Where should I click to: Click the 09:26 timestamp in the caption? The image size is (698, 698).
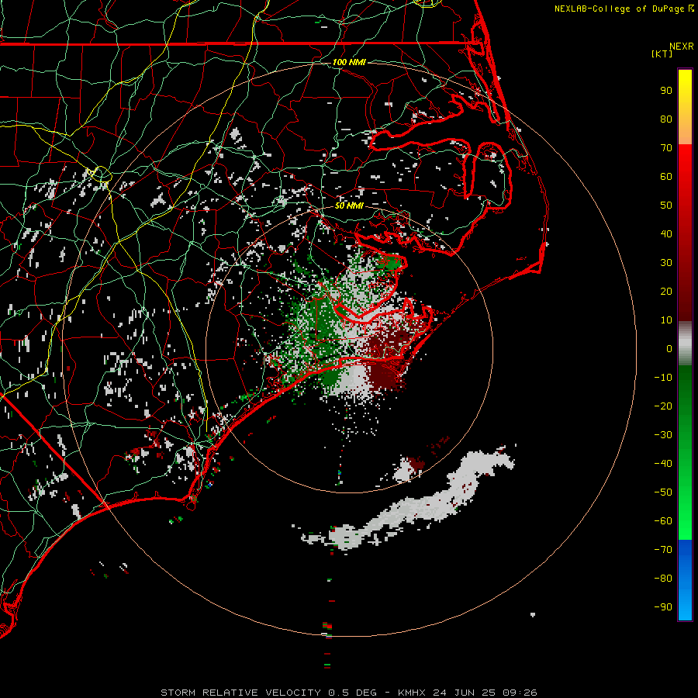(520, 693)
